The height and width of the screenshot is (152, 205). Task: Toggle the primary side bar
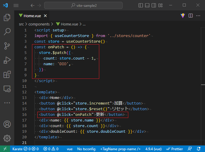[141, 5]
